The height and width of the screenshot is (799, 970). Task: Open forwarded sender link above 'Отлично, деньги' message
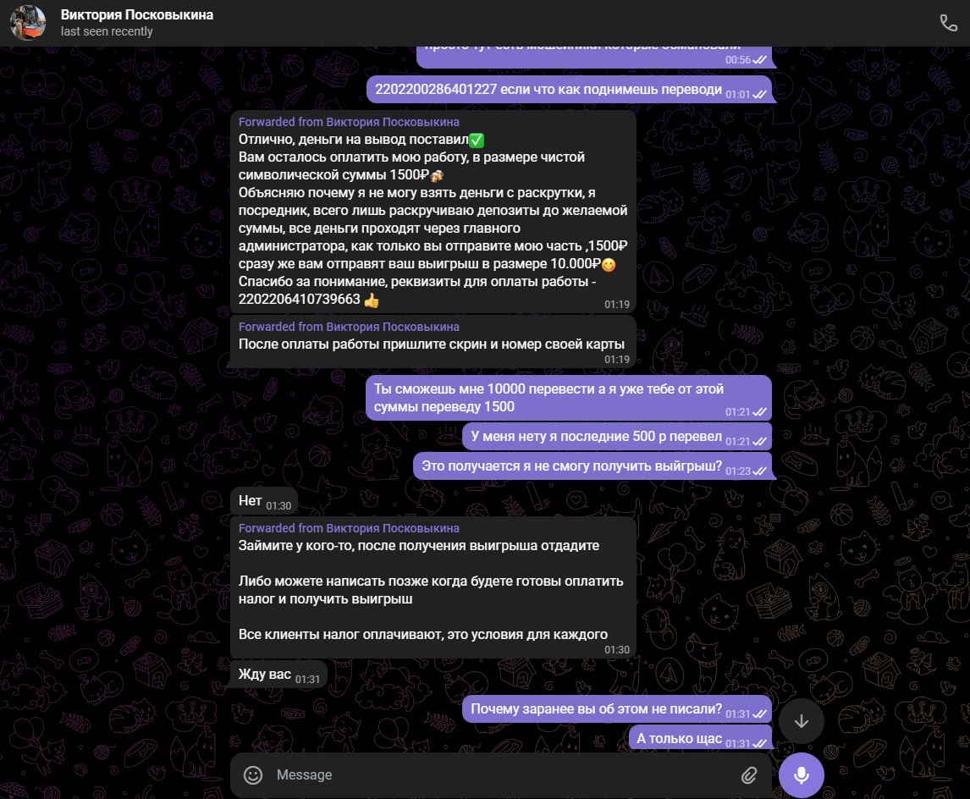349,122
